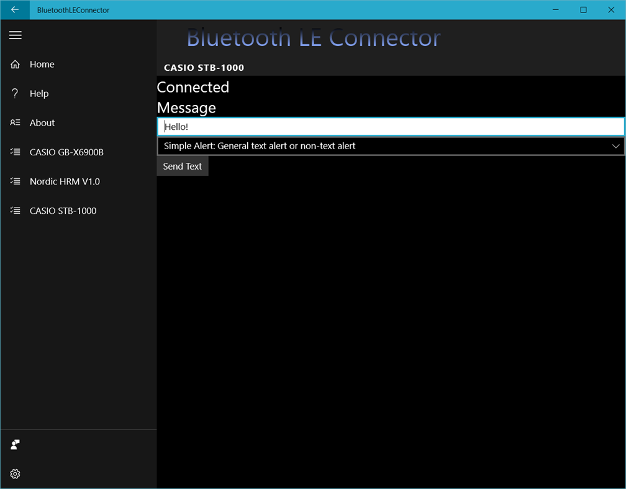
Task: Click the Home menu entry
Action: click(42, 64)
